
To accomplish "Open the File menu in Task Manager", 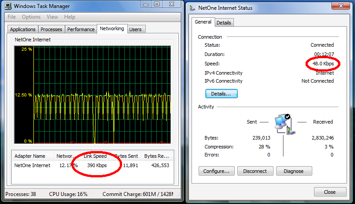I will (x=12, y=17).
